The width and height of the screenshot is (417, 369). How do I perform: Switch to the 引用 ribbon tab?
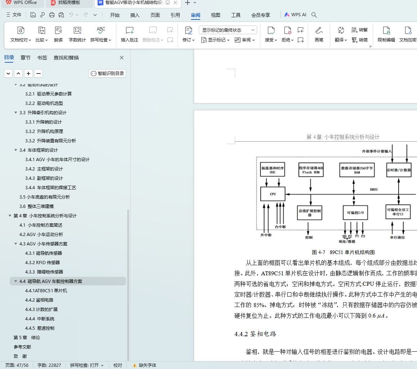175,15
